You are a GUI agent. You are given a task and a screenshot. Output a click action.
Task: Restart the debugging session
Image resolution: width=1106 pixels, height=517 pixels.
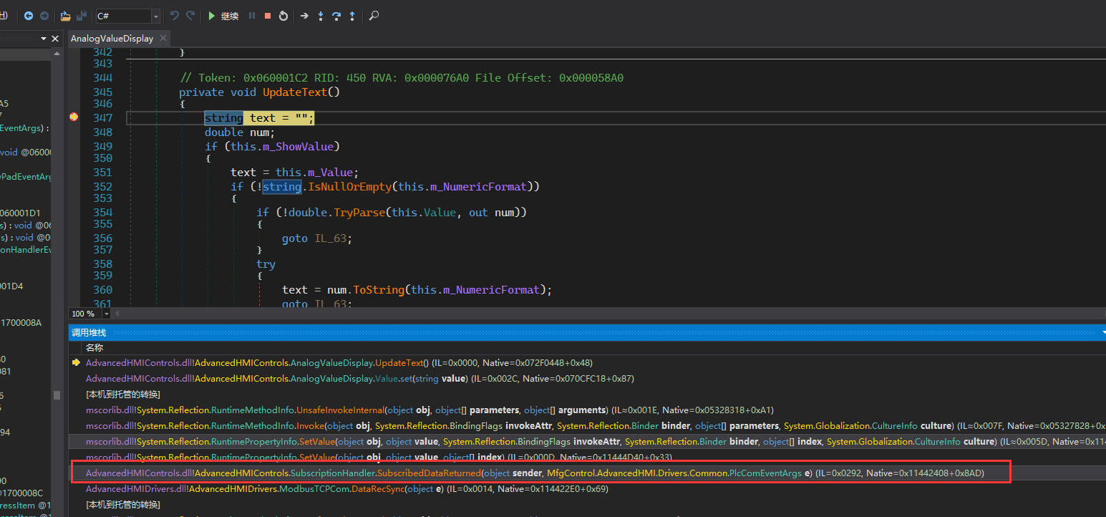[283, 16]
